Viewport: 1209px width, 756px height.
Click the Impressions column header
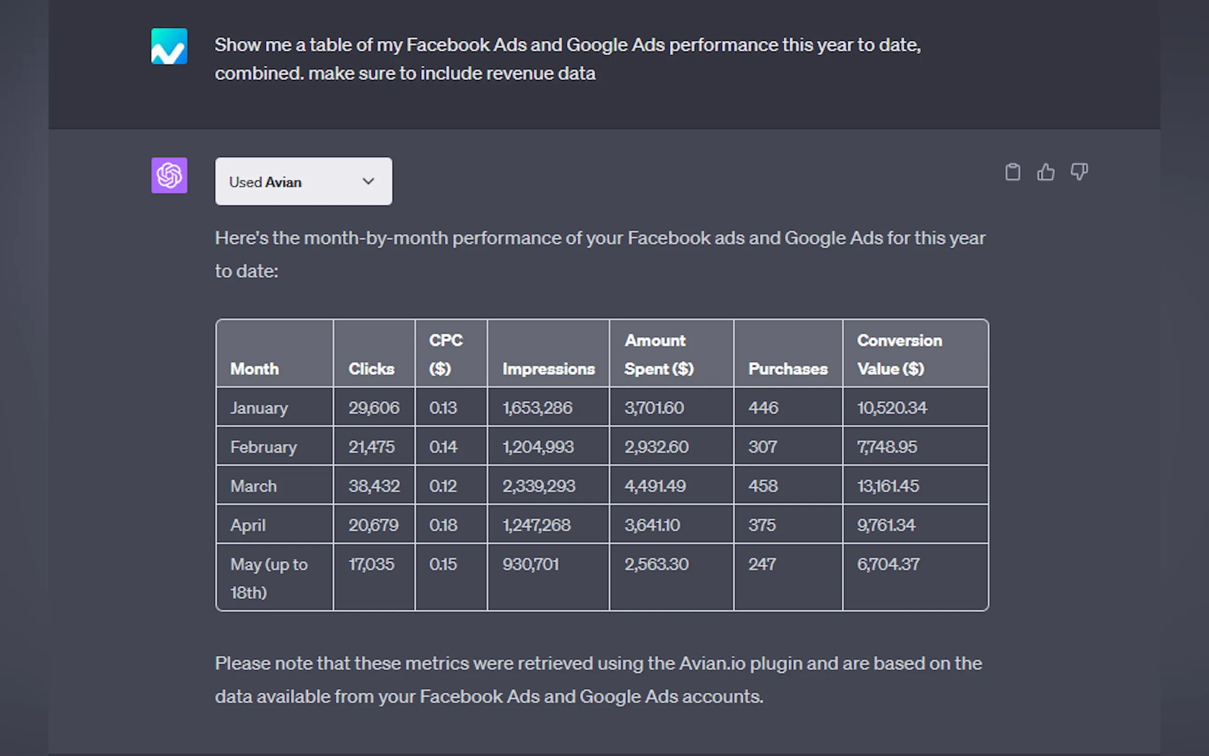tap(548, 369)
